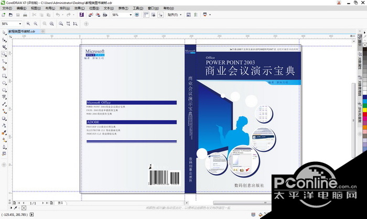Select the Parallel Dimension tool
367x219 pixels.
4,104
